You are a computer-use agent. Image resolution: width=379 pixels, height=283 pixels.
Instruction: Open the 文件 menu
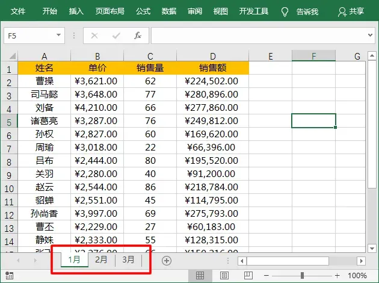18,11
